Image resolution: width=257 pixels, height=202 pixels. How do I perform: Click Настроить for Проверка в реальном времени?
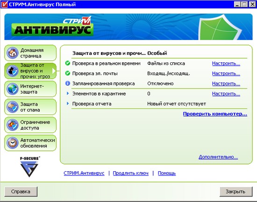coord(226,63)
